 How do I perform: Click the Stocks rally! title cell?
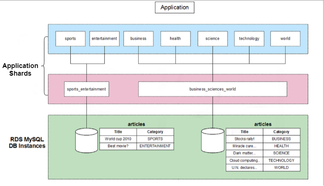[x=244, y=139]
